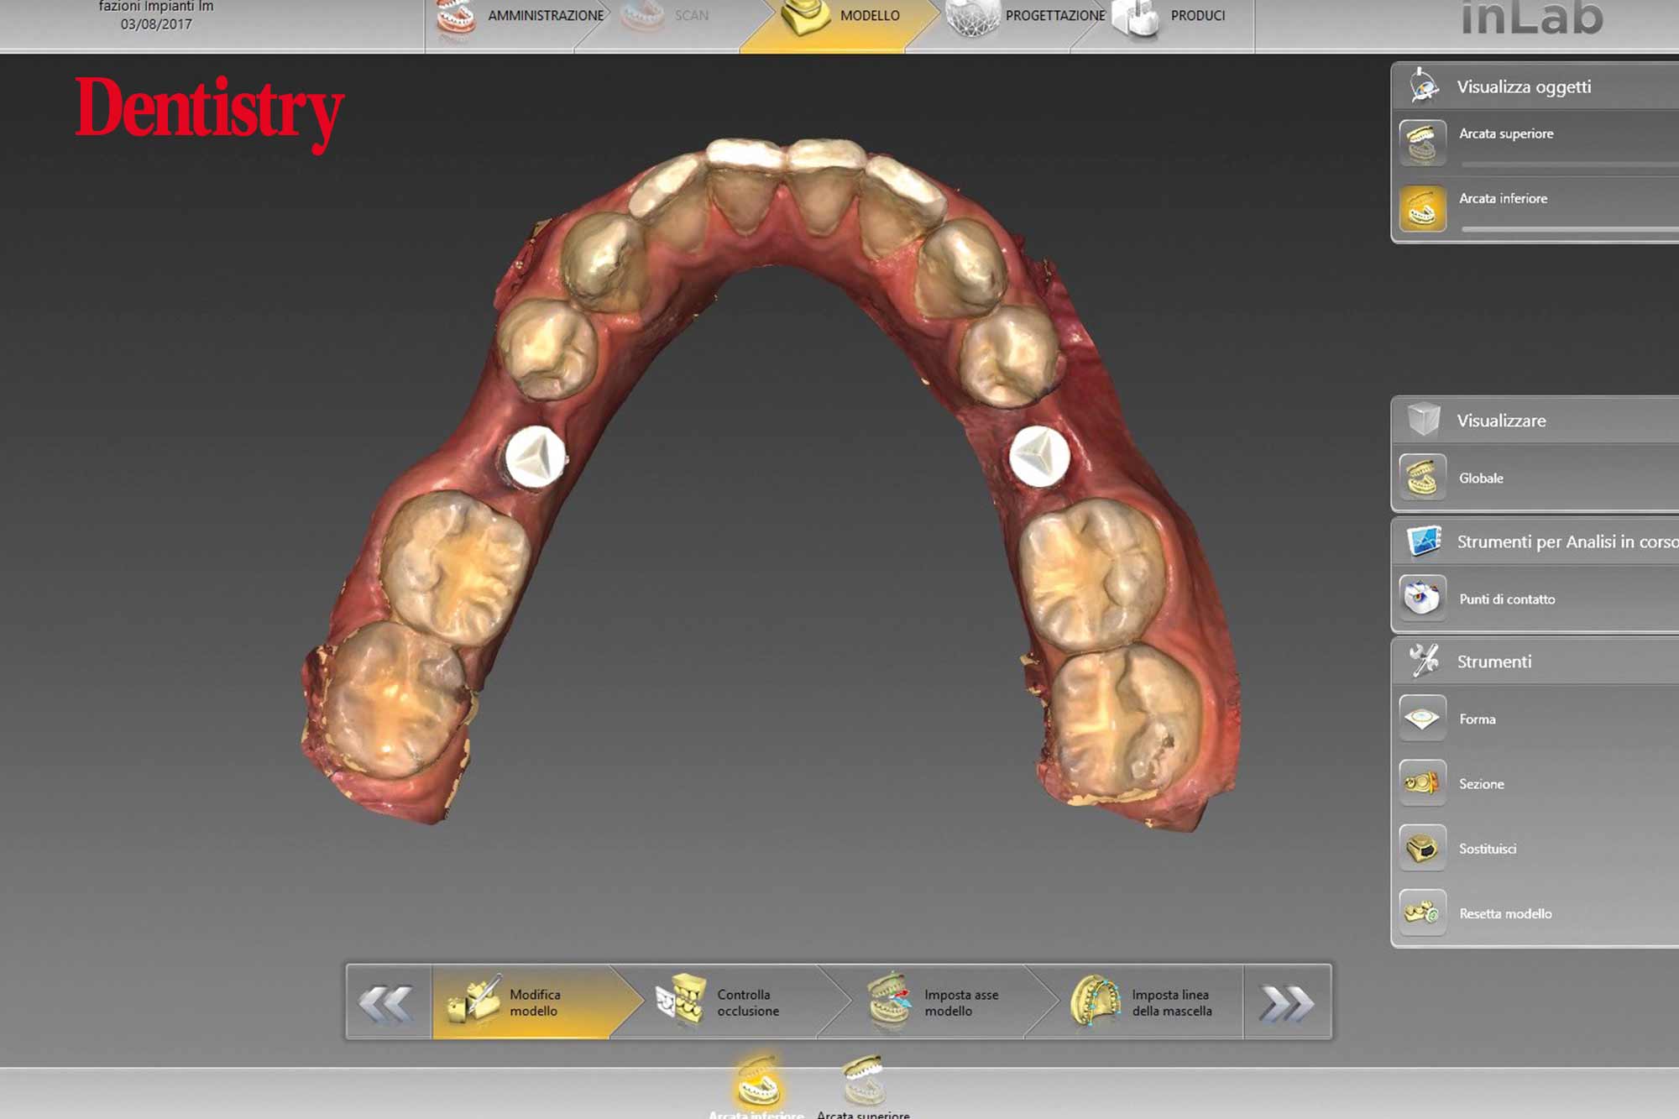The image size is (1679, 1119).
Task: Click the Produci tab milling icon
Action: tap(1135, 18)
